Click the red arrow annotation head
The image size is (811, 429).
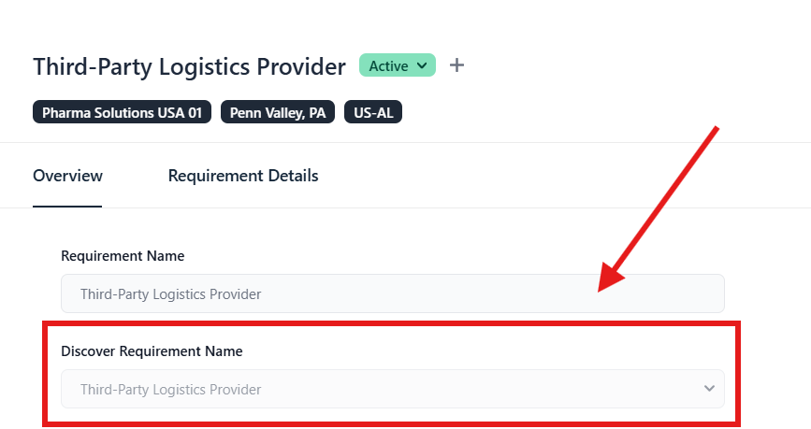(x=610, y=279)
